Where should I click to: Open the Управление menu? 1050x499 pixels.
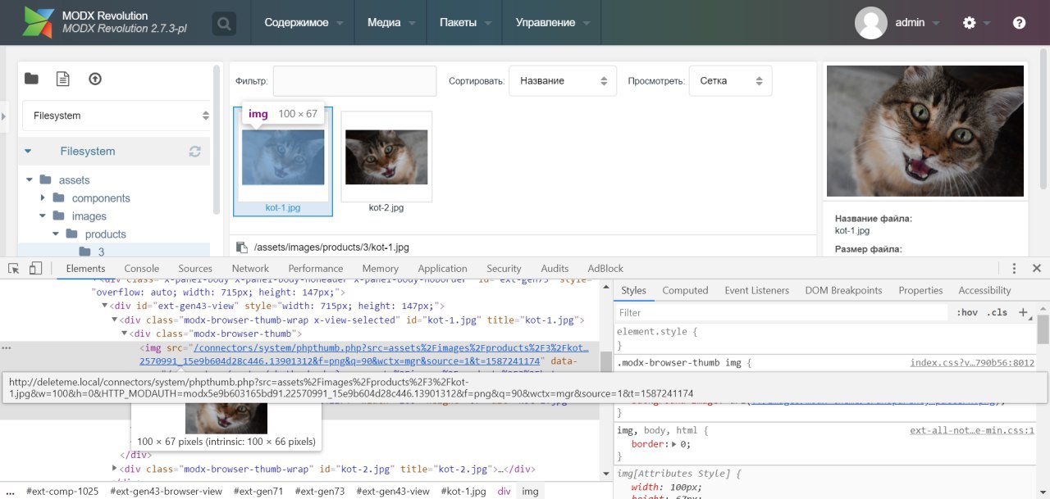click(552, 23)
